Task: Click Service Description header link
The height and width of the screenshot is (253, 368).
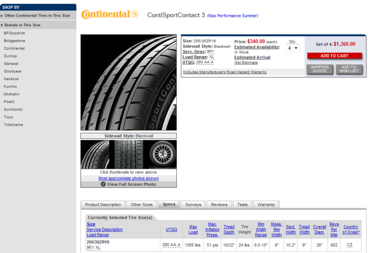Action: (x=104, y=230)
